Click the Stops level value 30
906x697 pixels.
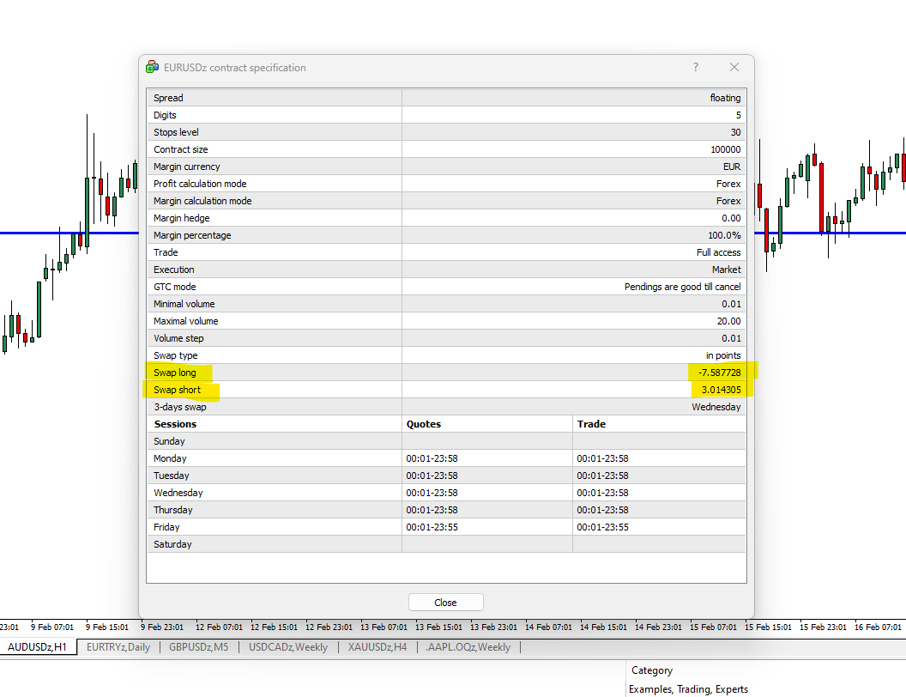tap(735, 132)
